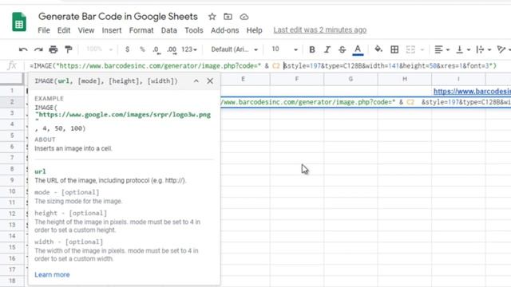Click the merge cells button
This screenshot has height=287, width=511.
[410, 49]
